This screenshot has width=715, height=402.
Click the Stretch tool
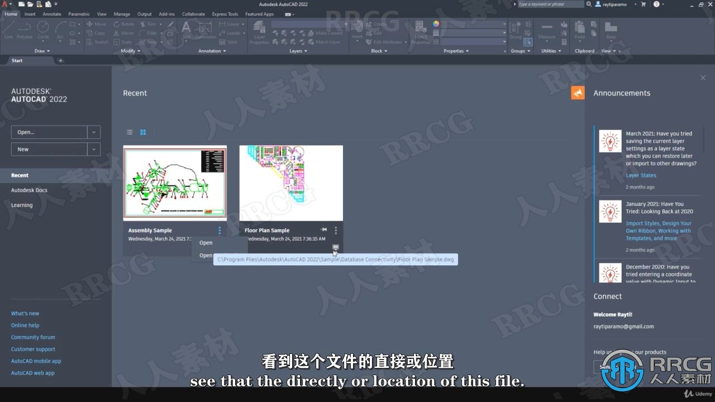pos(97,42)
